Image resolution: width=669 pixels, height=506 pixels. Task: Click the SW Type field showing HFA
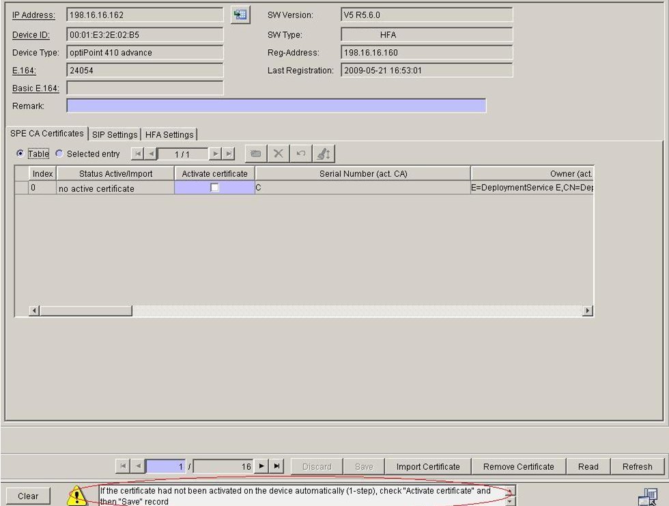427,35
